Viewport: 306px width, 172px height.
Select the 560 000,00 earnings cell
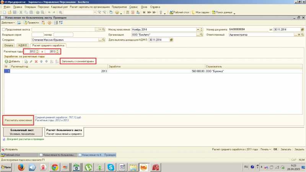pyautogui.click(x=156, y=71)
